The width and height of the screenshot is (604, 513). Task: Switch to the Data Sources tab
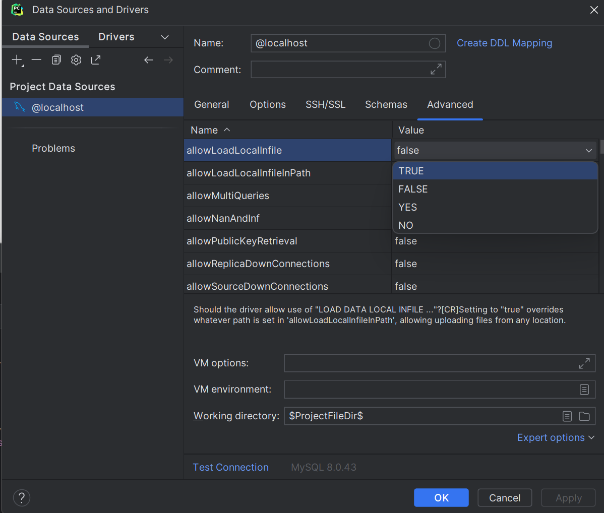click(x=45, y=37)
